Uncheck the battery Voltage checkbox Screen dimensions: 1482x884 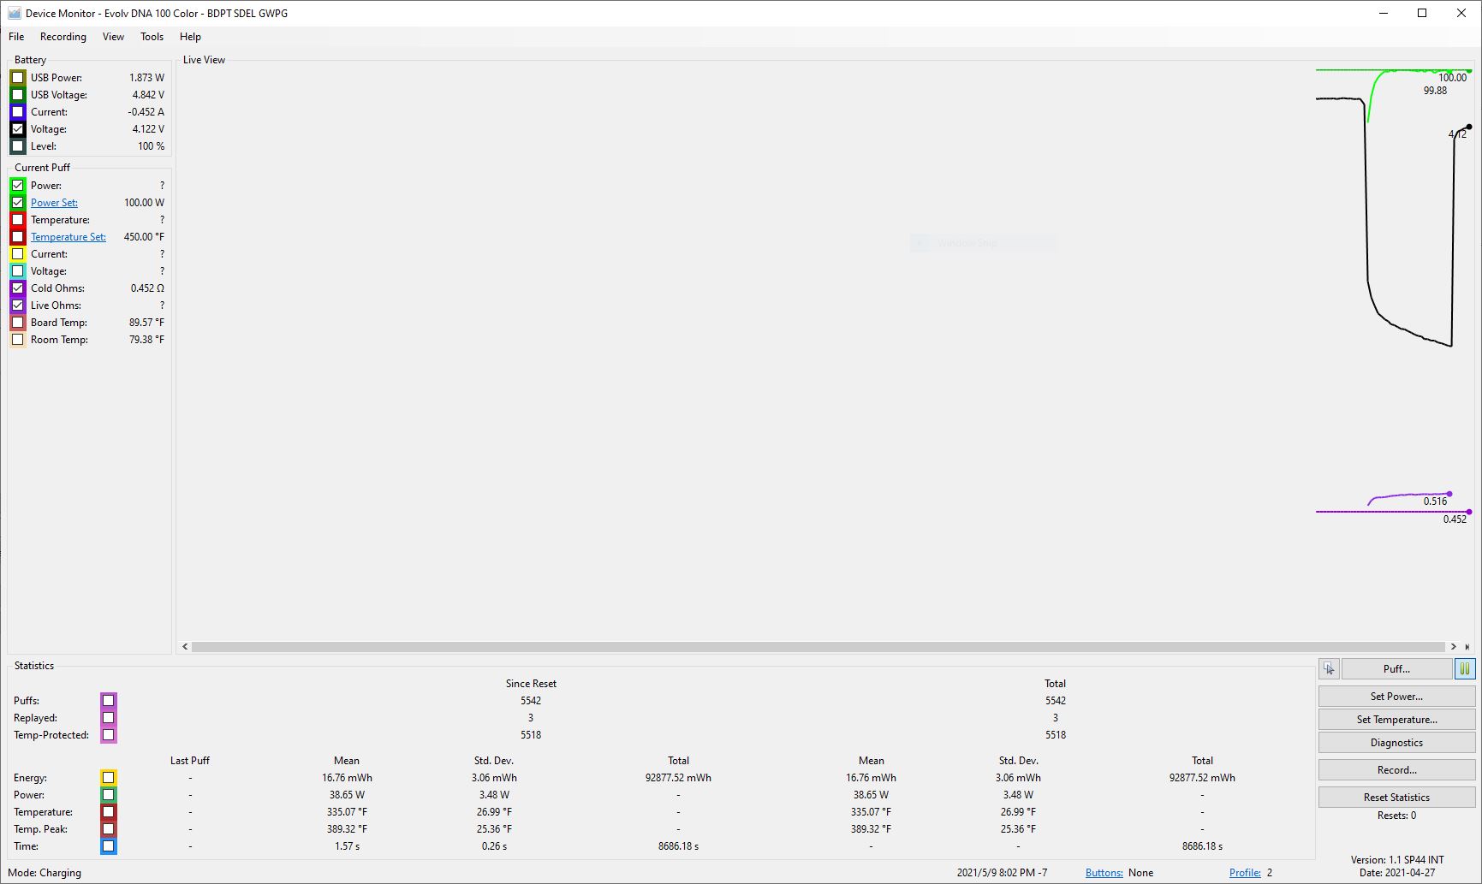pos(18,129)
